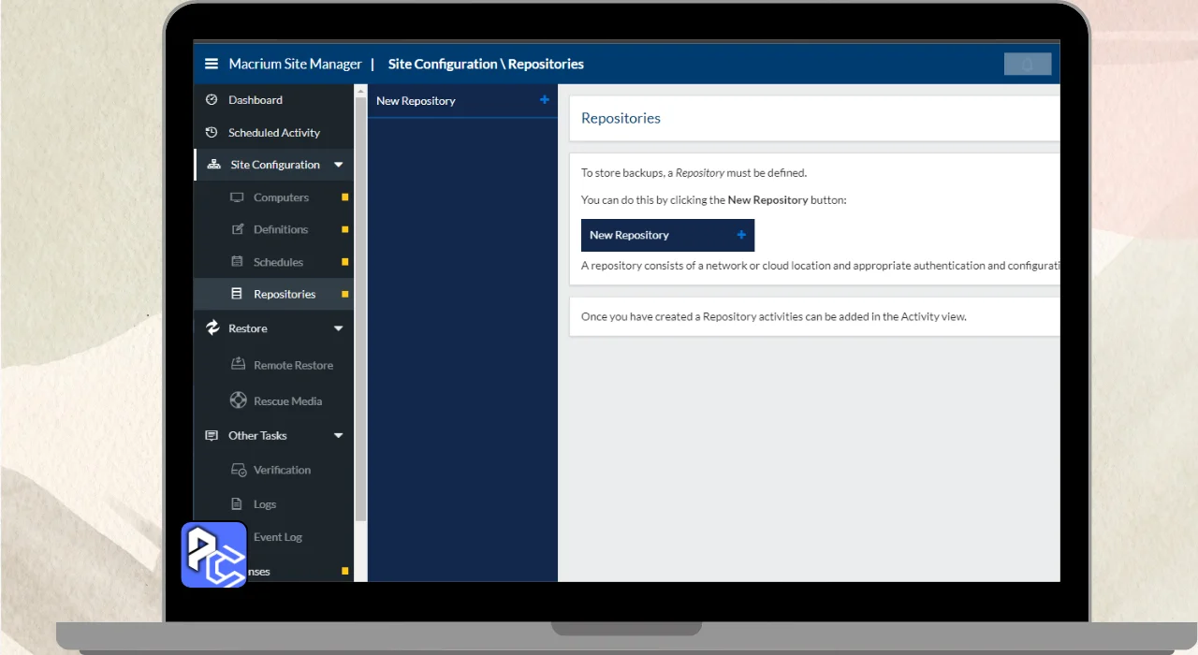The height and width of the screenshot is (655, 1198).
Task: Click the Schedules calendar icon
Action: (237, 262)
